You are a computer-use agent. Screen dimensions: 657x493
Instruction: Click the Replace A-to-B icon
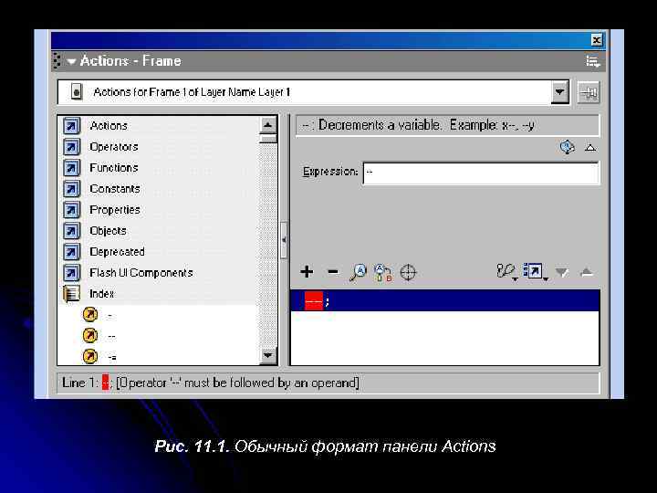click(x=383, y=272)
